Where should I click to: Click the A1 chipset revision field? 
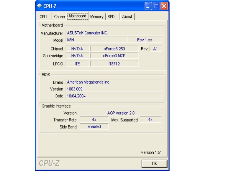pos(156,49)
